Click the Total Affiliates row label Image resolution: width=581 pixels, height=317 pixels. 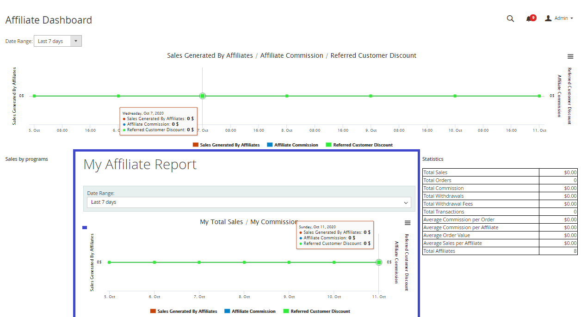tap(439, 251)
